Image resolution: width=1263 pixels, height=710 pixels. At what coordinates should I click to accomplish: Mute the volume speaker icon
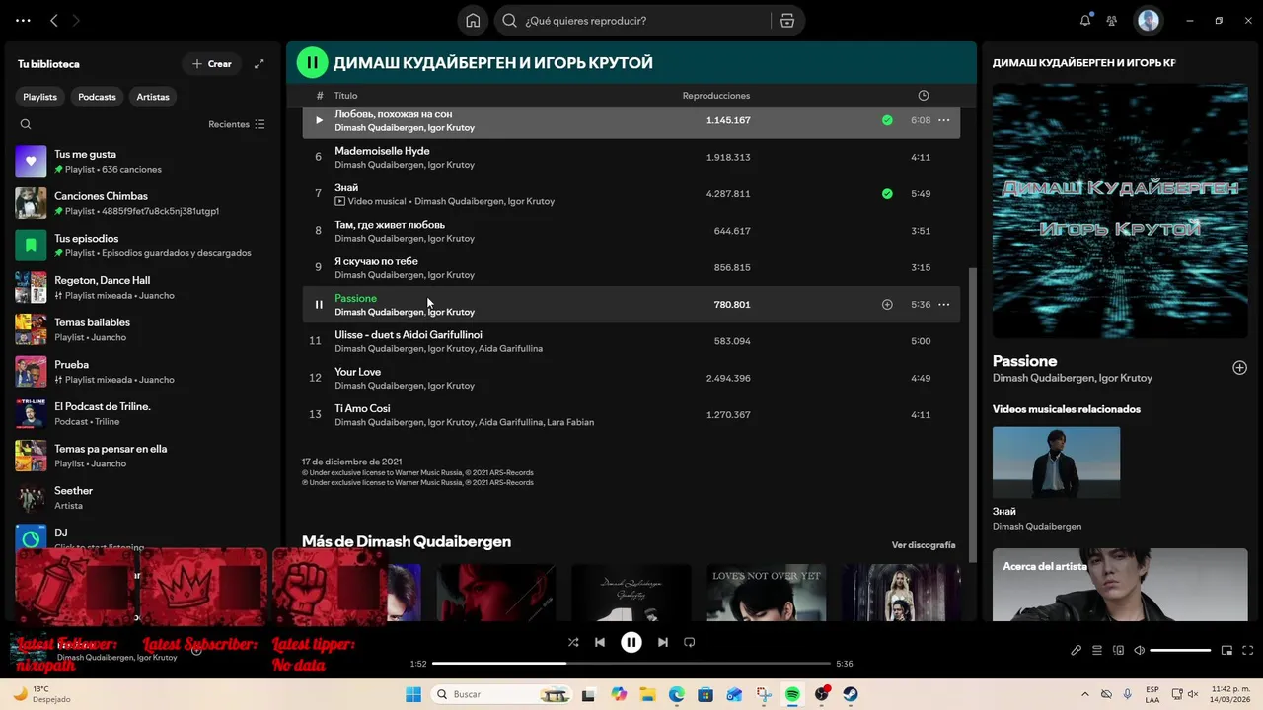click(1139, 650)
